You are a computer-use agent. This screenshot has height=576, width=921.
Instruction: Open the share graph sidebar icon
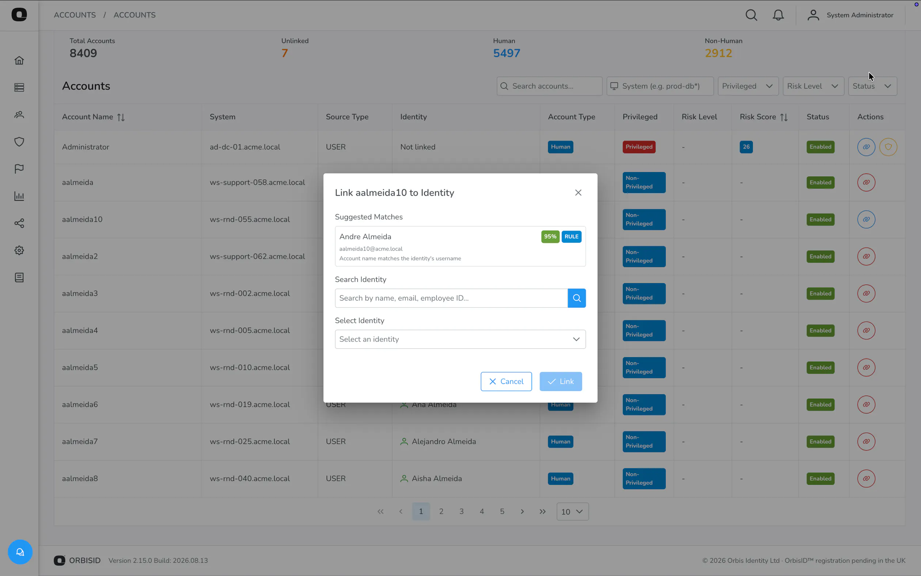(19, 223)
